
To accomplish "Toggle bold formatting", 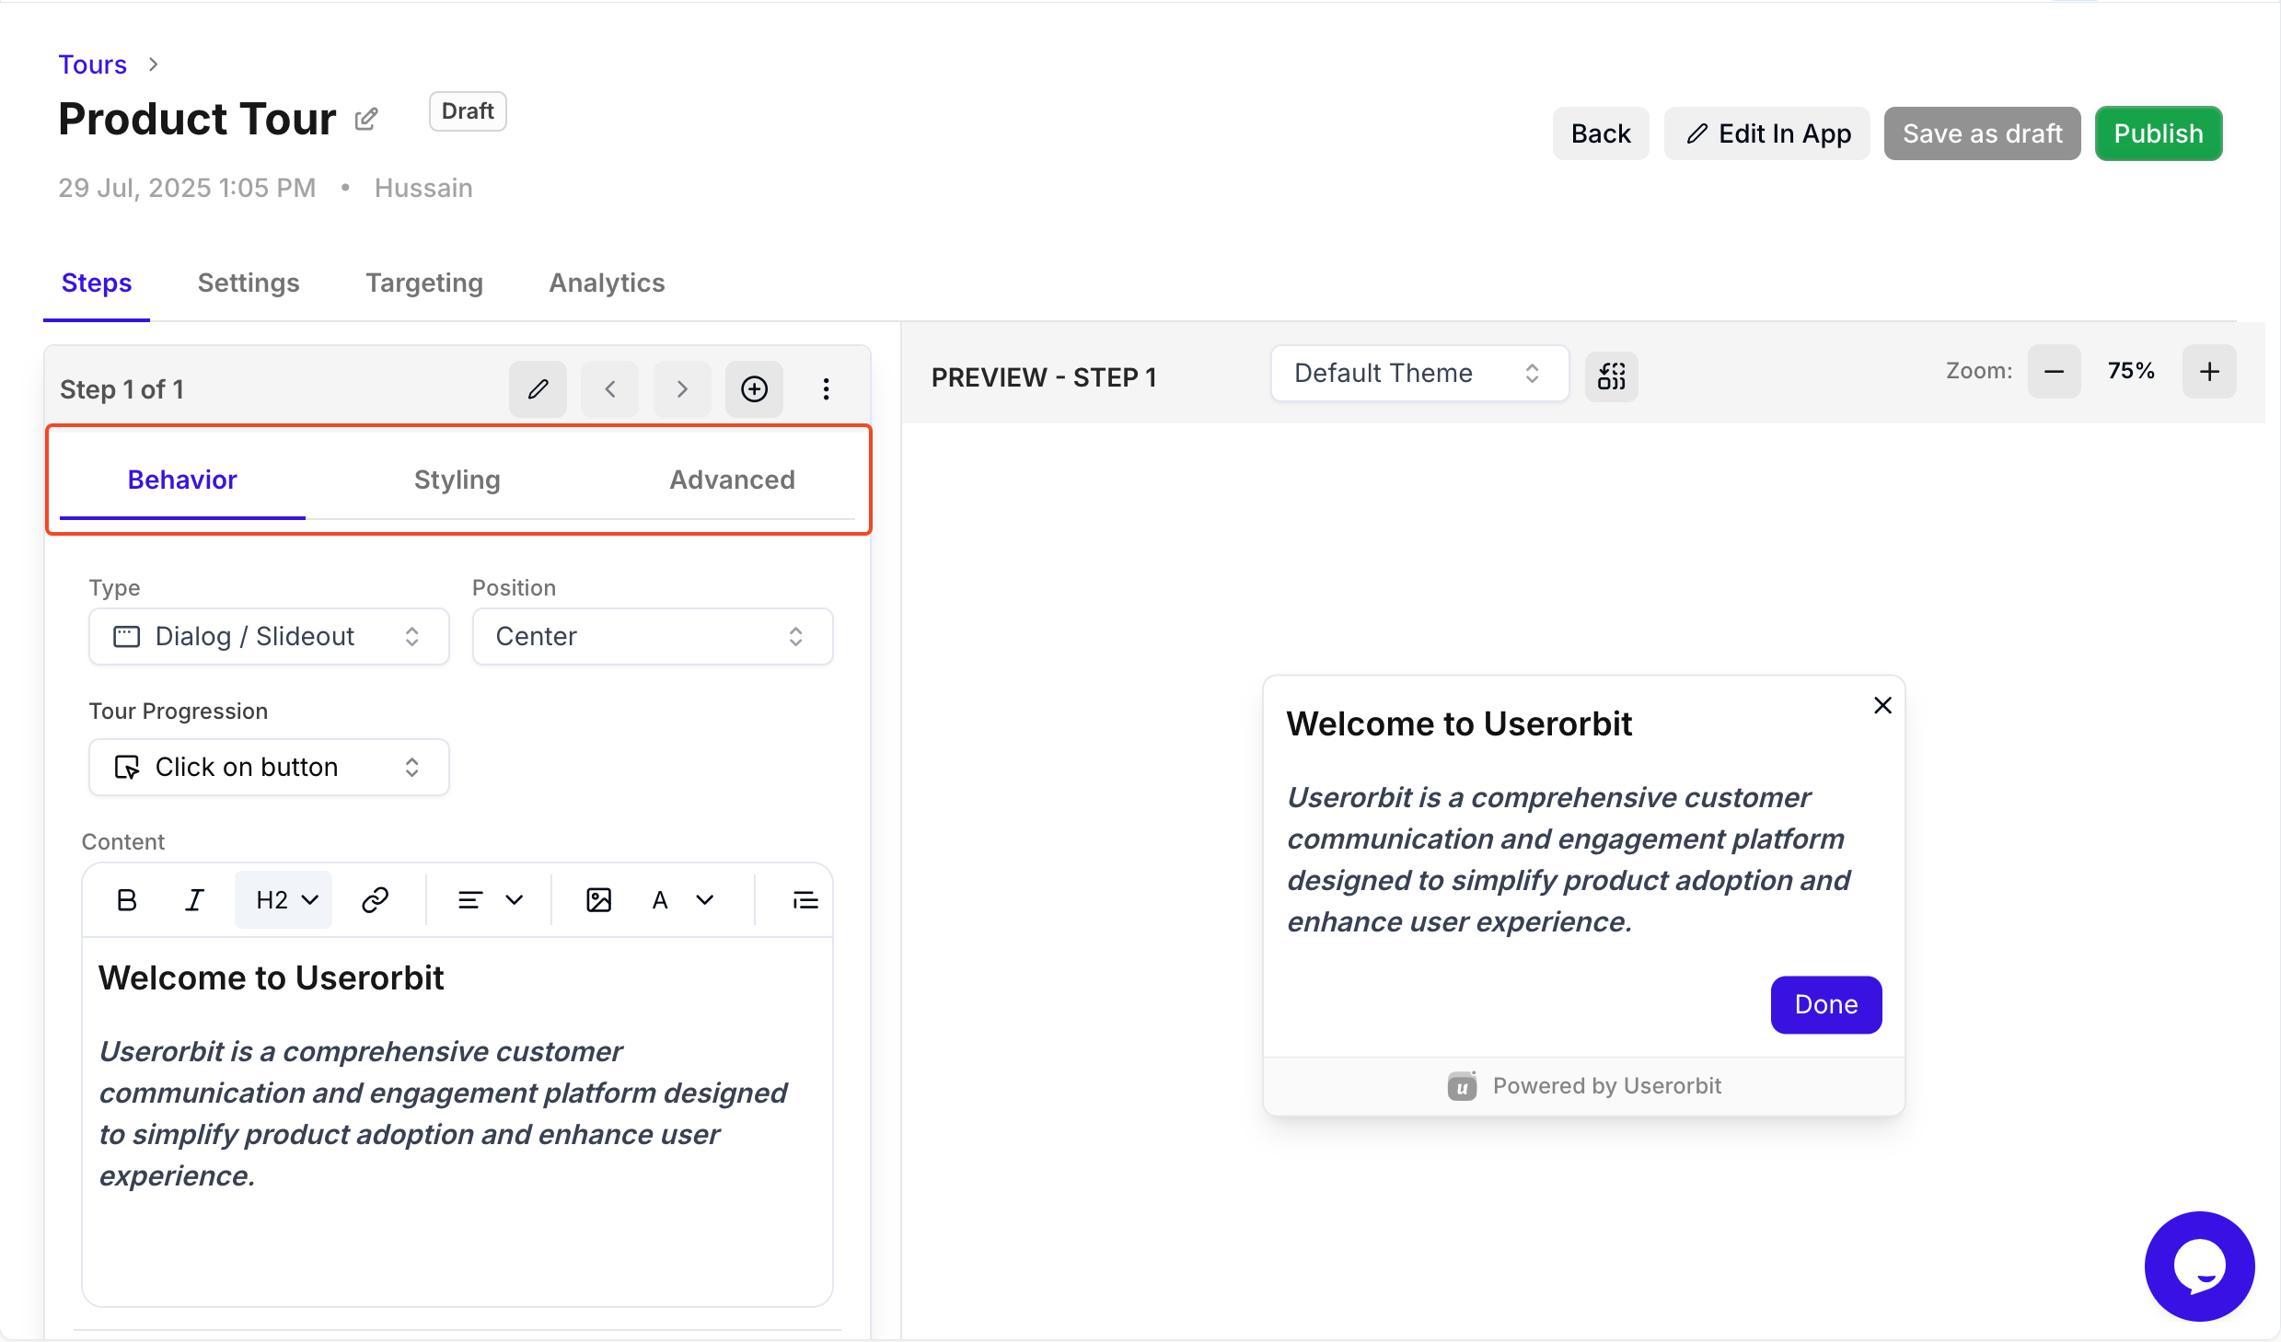I will coord(127,900).
